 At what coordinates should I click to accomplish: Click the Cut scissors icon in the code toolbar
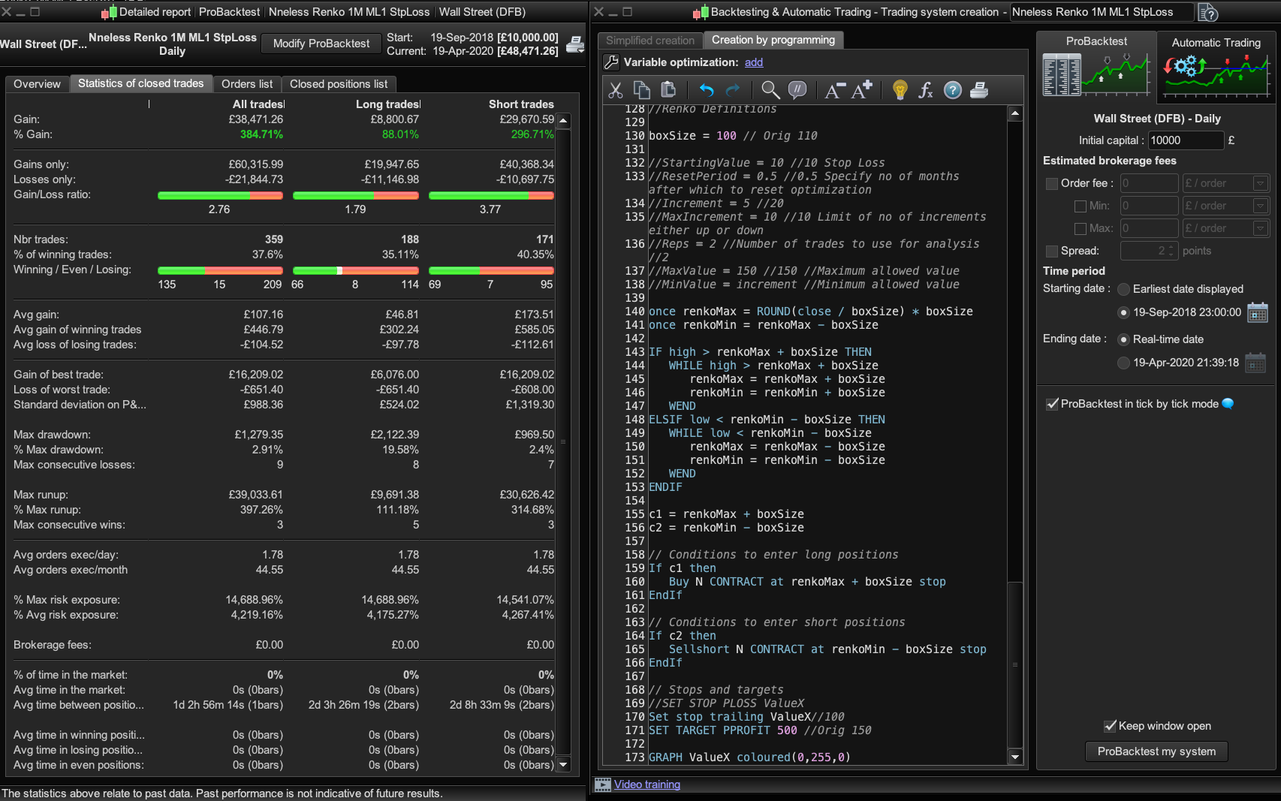(616, 90)
